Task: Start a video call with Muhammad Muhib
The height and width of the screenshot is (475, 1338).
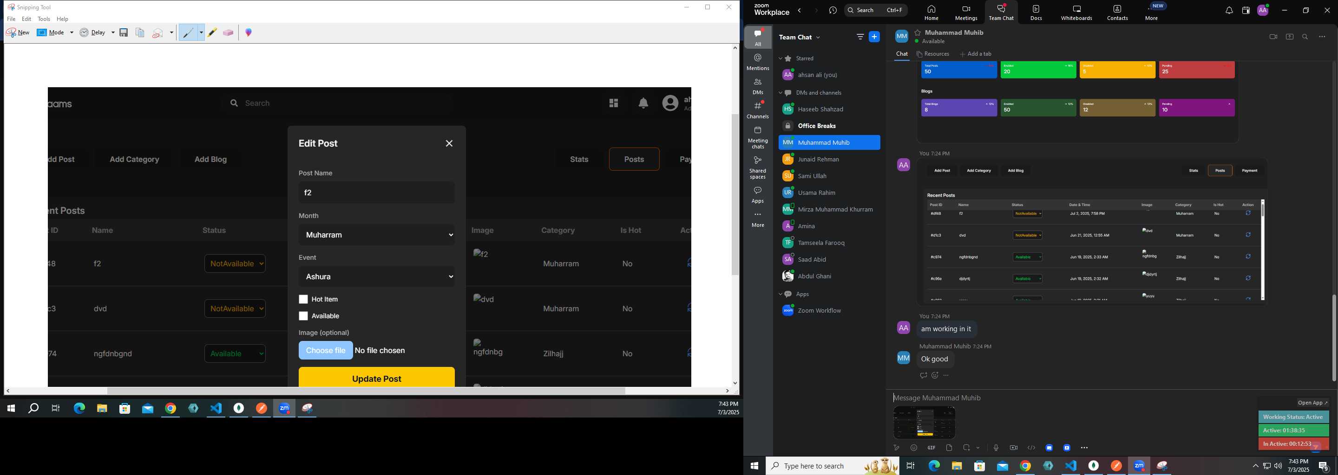Action: point(1273,37)
